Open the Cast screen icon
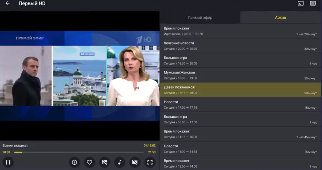The height and width of the screenshot is (170, 322). 301,3
